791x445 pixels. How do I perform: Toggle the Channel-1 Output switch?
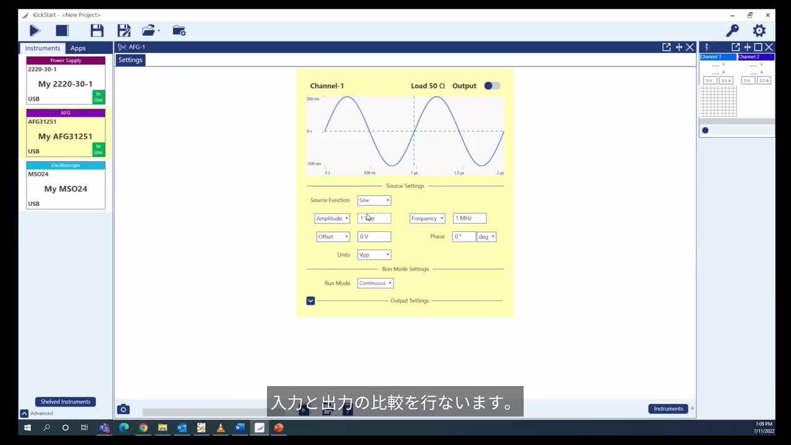492,86
